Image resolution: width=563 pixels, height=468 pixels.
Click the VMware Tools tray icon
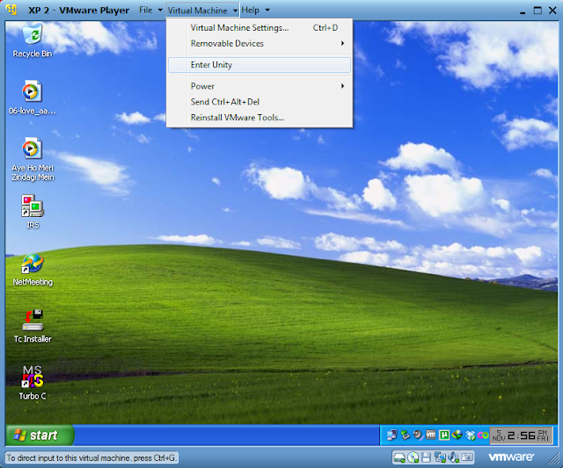coord(431,435)
